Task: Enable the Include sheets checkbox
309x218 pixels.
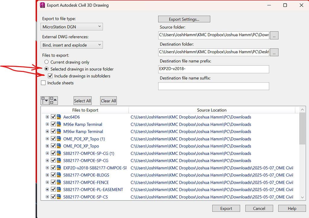Action: click(43, 83)
